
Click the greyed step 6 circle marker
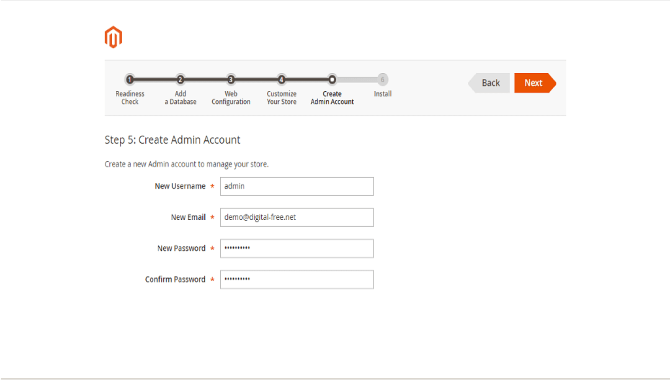pos(382,80)
